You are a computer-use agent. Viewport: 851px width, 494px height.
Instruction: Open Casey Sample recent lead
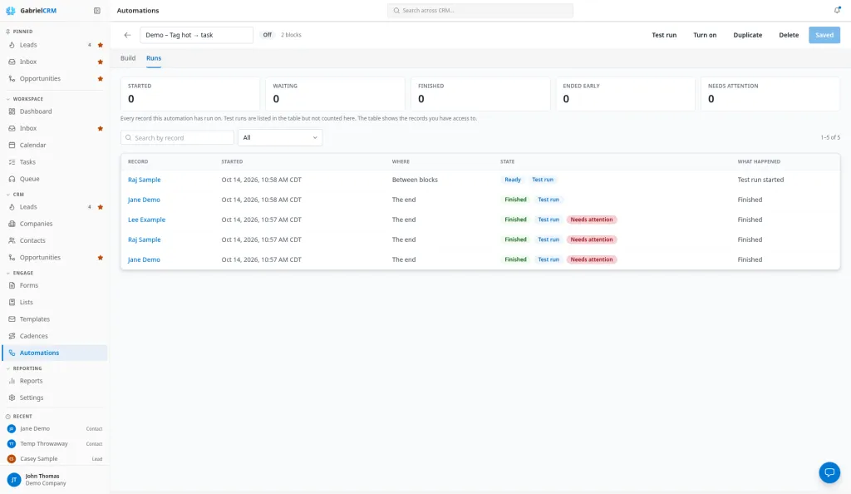(x=54, y=459)
